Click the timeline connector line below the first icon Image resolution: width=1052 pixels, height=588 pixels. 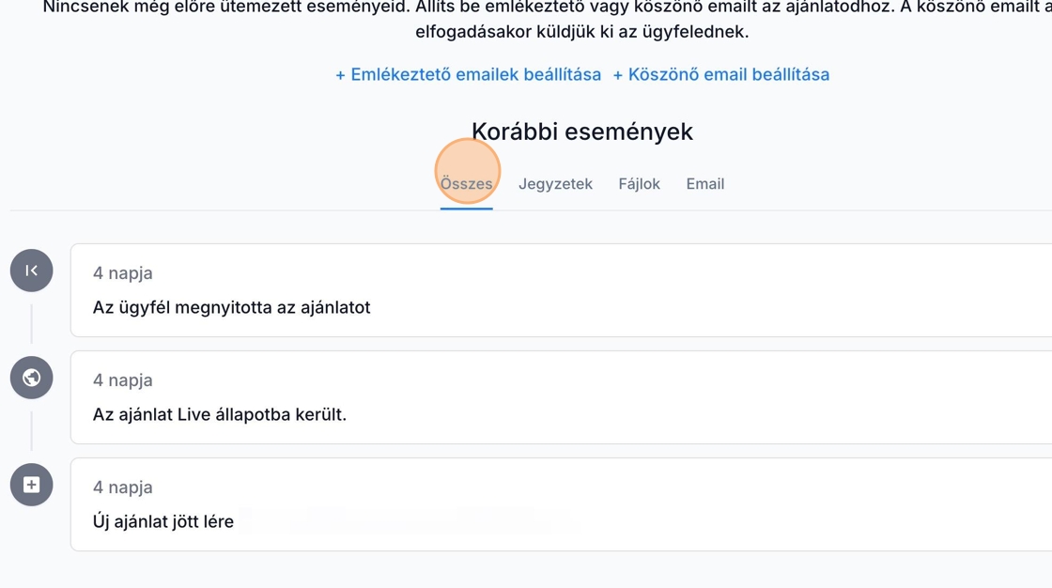tap(31, 324)
